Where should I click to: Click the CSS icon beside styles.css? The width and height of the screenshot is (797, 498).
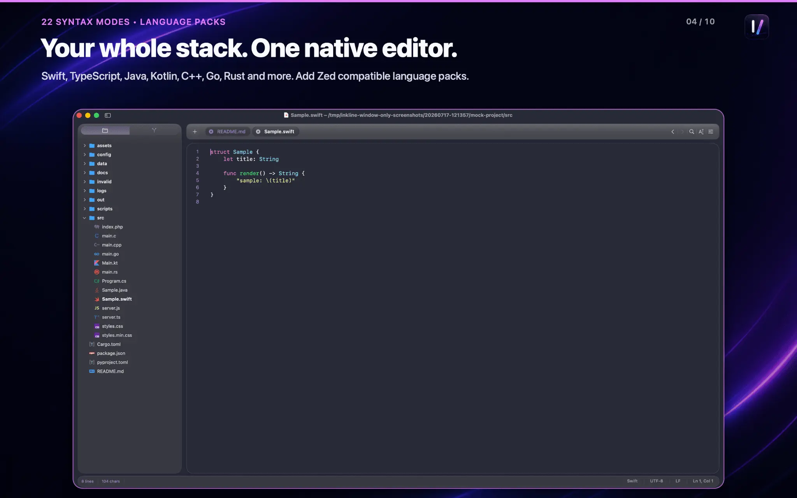(97, 326)
